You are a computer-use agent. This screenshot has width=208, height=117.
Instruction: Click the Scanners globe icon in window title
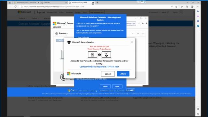[57, 33]
